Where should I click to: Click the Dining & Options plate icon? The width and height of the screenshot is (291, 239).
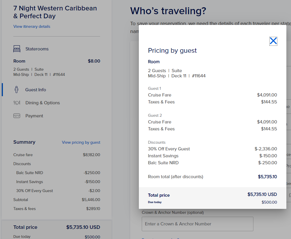click(x=17, y=103)
